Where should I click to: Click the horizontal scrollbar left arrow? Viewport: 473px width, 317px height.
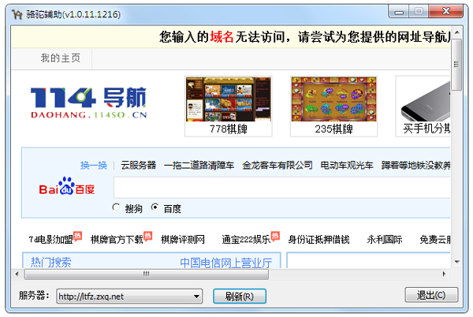click(x=17, y=274)
